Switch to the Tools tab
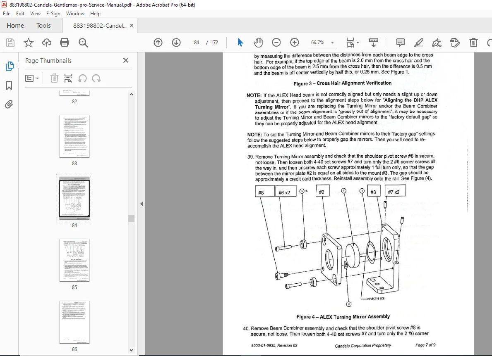Viewport: 492px width, 356px height. pyautogui.click(x=43, y=25)
